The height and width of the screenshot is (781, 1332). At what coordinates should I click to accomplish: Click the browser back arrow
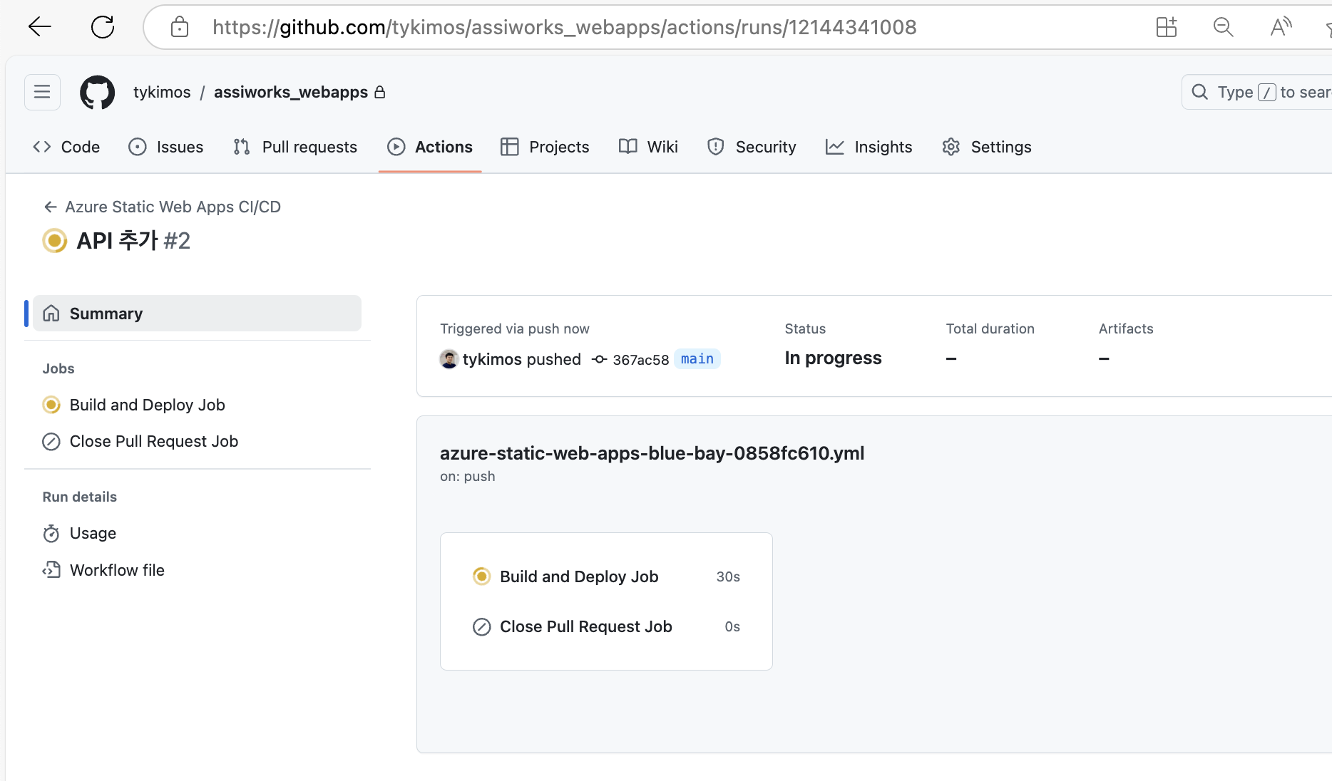pos(40,27)
